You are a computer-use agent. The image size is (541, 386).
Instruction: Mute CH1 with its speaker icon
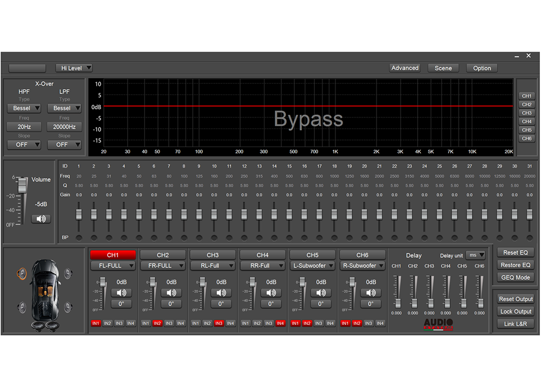[122, 292]
